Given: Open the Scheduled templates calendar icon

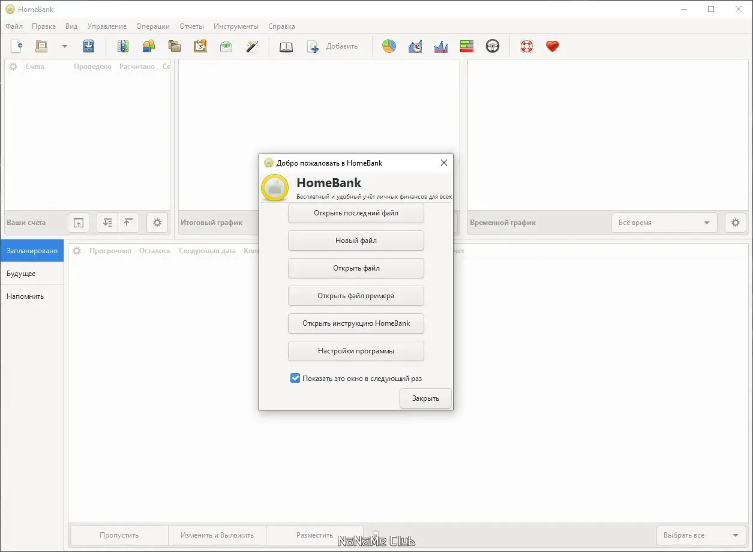Looking at the screenshot, I should pyautogui.click(x=200, y=46).
